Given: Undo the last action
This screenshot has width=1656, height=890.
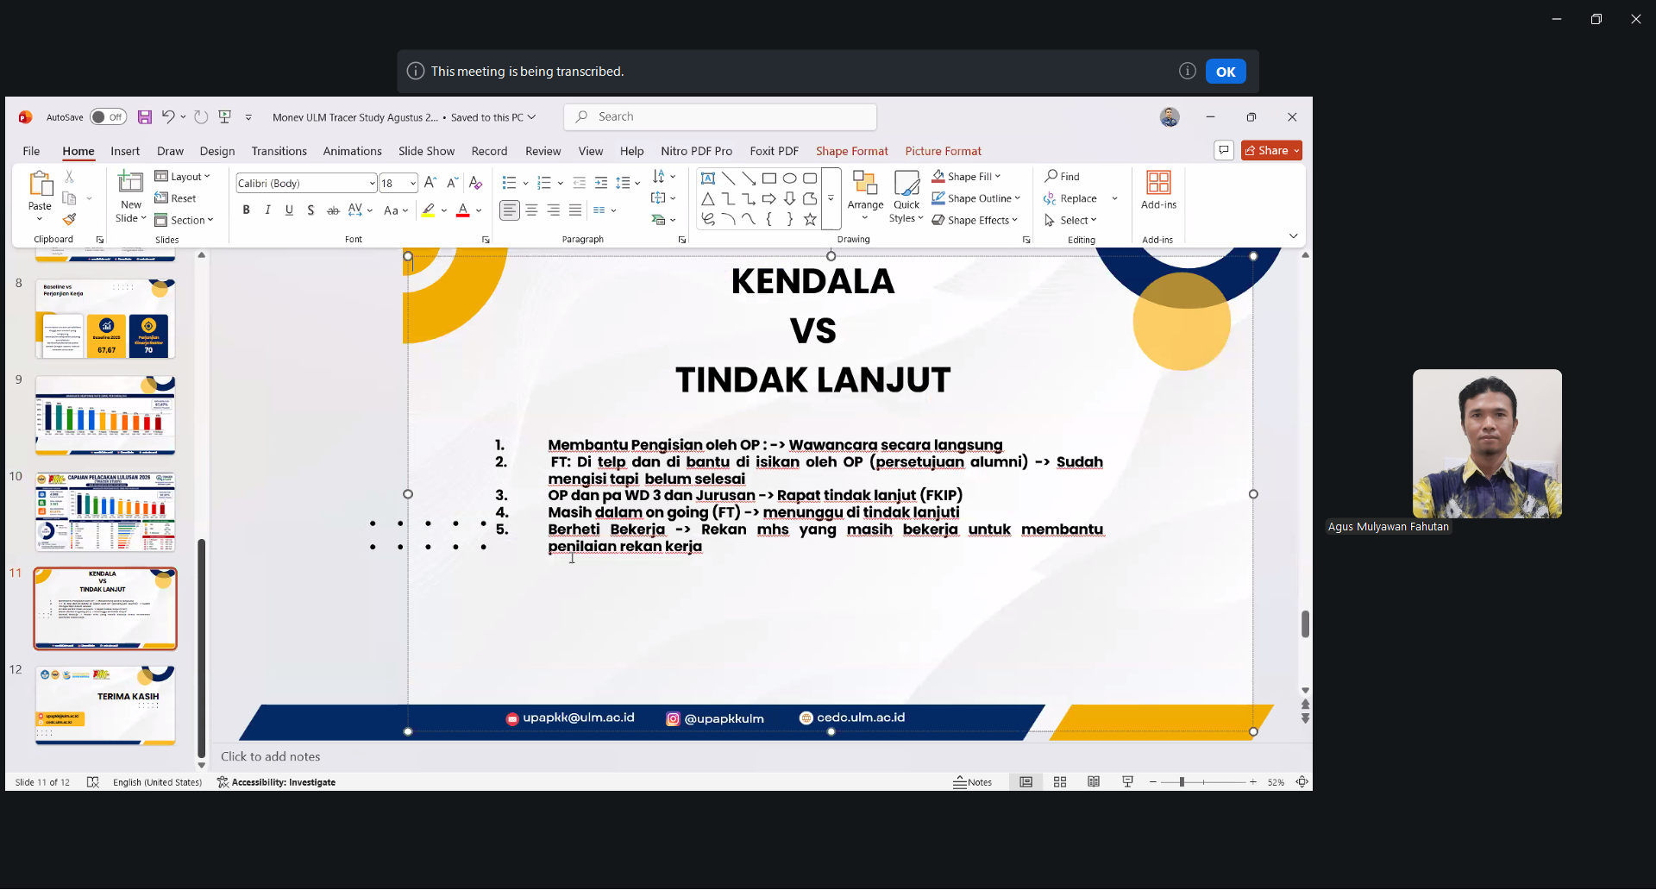Looking at the screenshot, I should coord(168,117).
